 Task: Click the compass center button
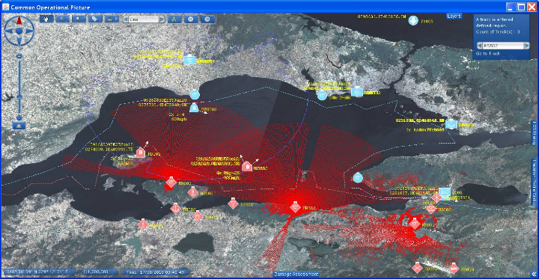click(19, 31)
